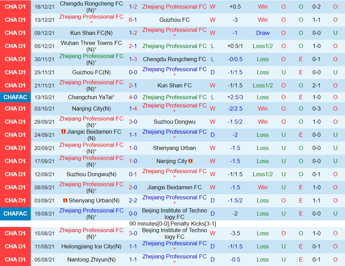
Task: Click the date 17/09/21
Action: click(x=44, y=161)
